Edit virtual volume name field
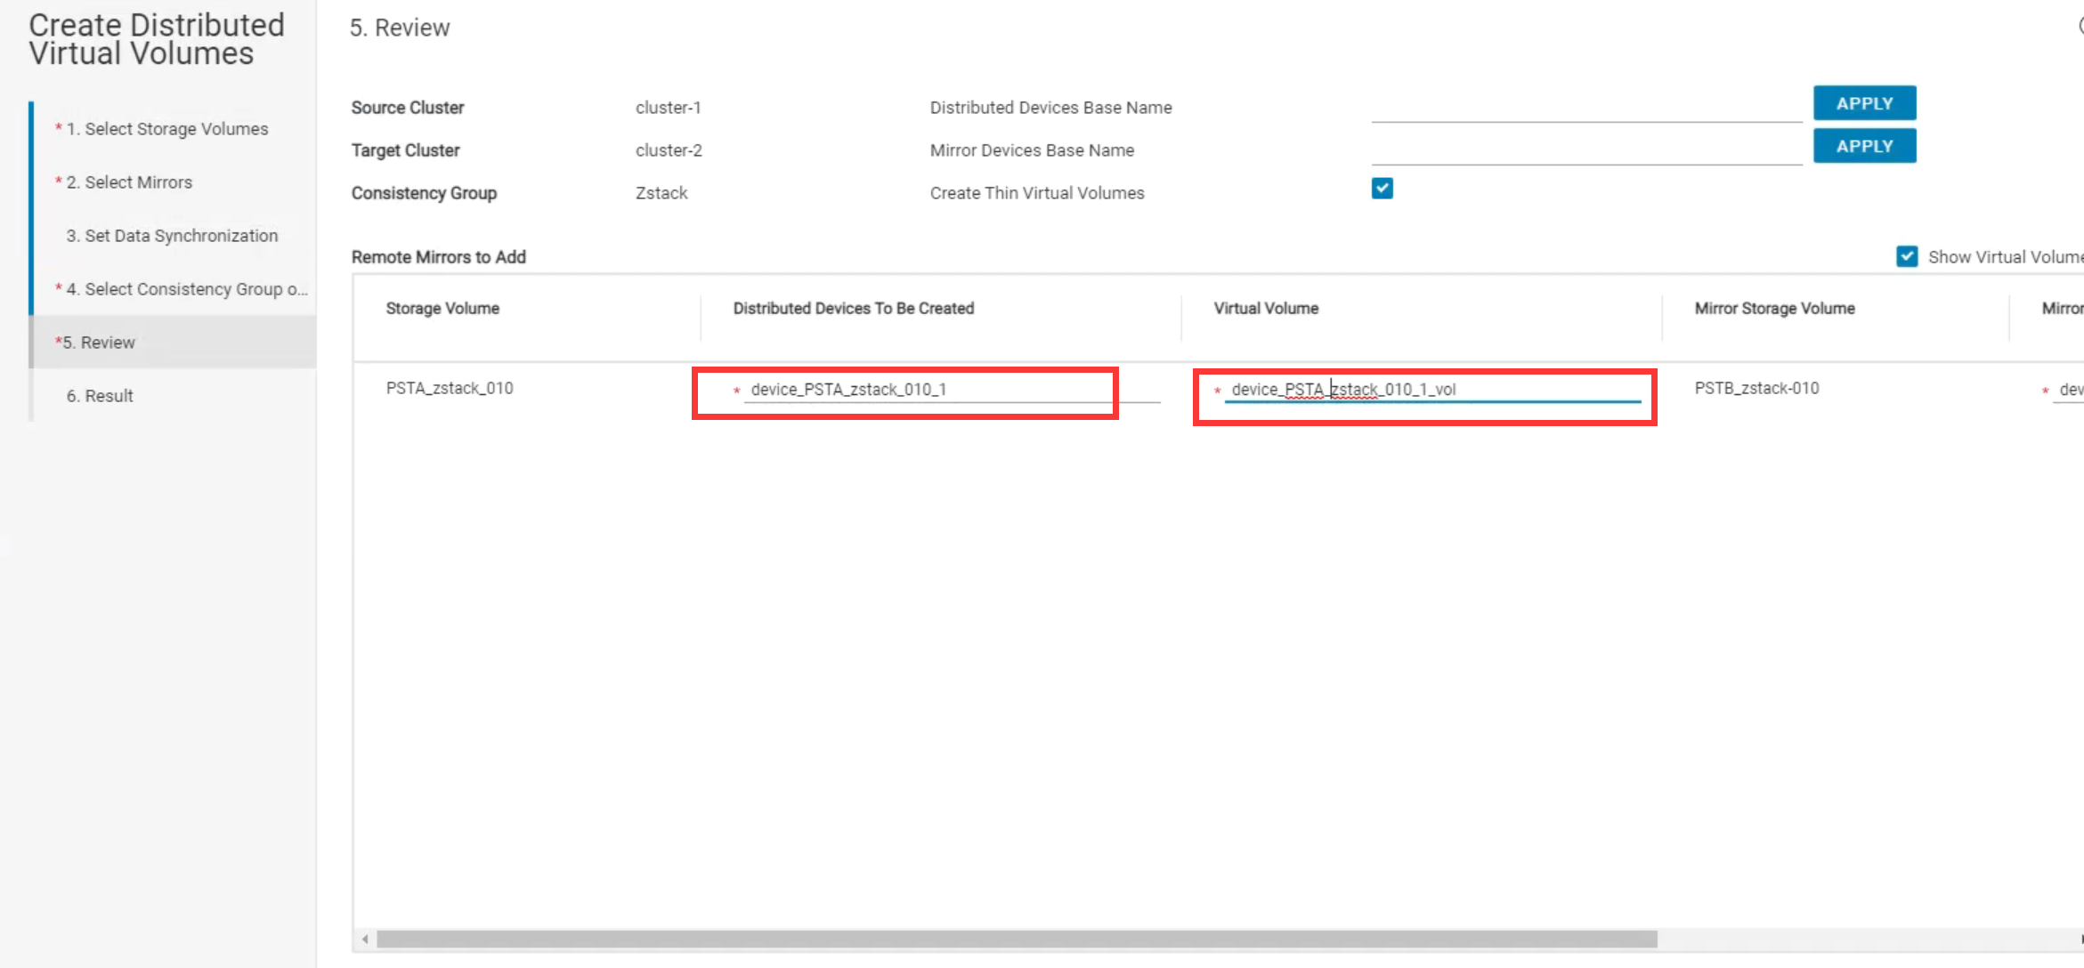The width and height of the screenshot is (2084, 968). tap(1431, 390)
